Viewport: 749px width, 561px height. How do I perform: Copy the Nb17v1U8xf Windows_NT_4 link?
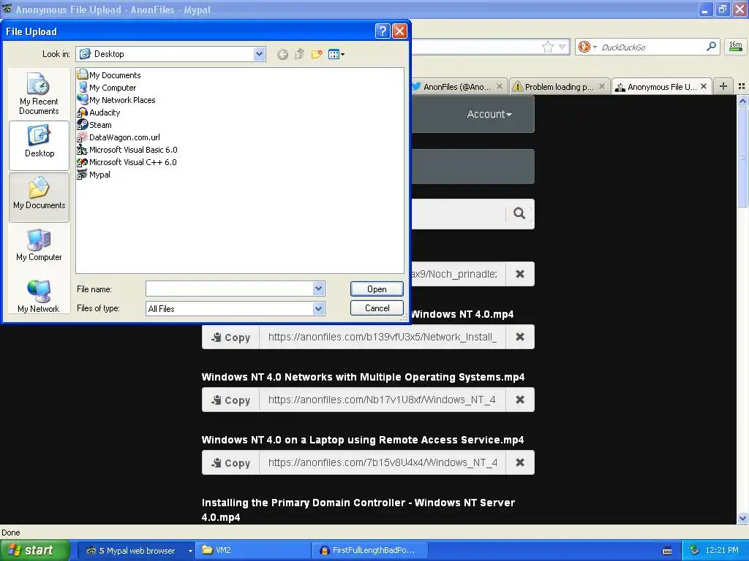(230, 400)
